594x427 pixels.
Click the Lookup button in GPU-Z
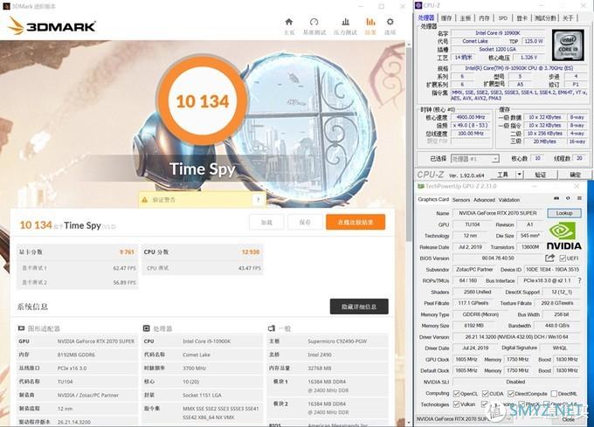tap(564, 213)
